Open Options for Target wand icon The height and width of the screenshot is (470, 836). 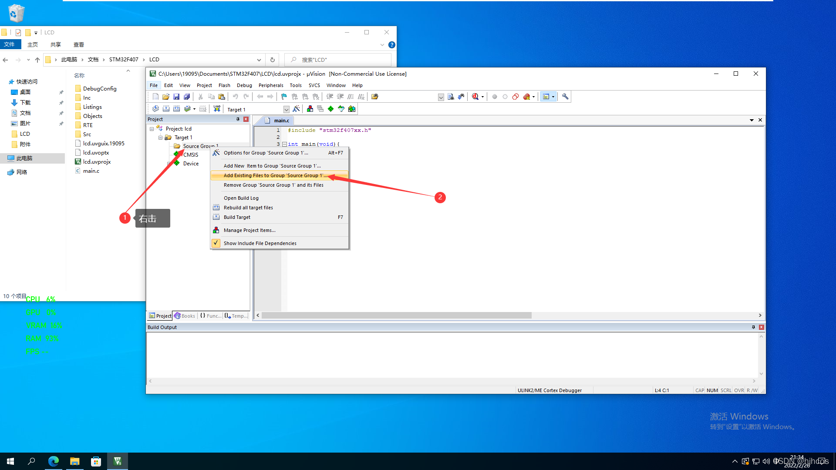(x=296, y=109)
